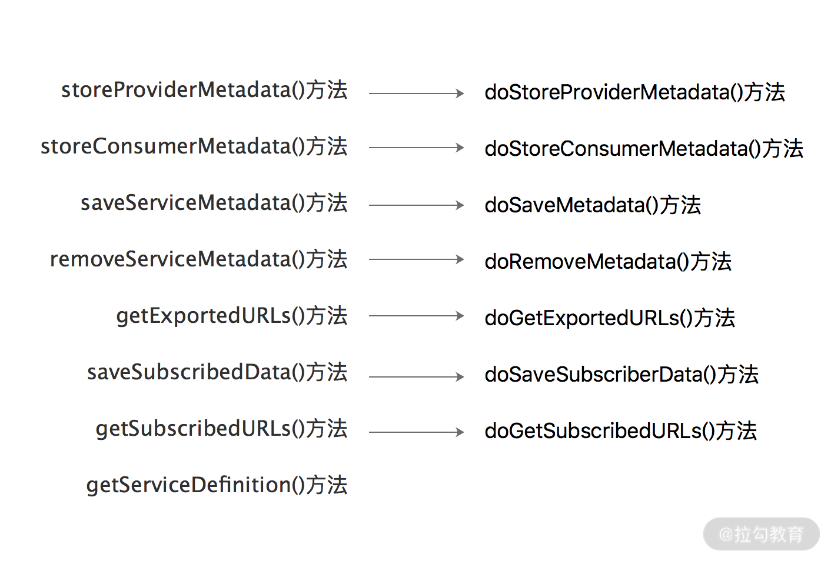Viewport: 831px width, 561px height.
Task: Click the saveSubscribedData() method label
Action: click(217, 372)
